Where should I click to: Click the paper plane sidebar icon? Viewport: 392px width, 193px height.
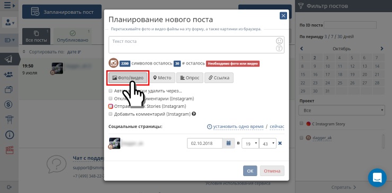point(8,59)
